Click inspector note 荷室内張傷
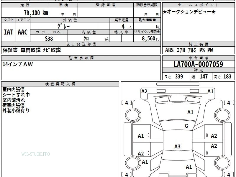The width and height of the screenshot is (236, 177). pos(13,105)
